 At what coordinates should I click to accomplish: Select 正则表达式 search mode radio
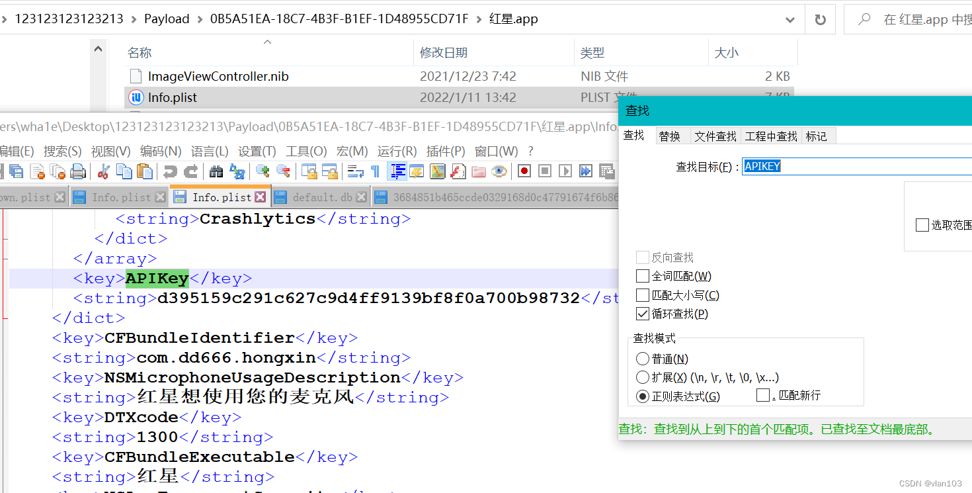642,396
